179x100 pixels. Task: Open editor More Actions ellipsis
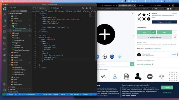tap(94, 8)
